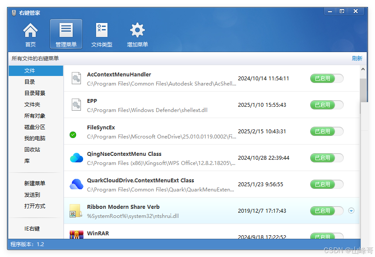Click the WinRAR books icon
Screen dimensions: 375x257
pos(77,235)
